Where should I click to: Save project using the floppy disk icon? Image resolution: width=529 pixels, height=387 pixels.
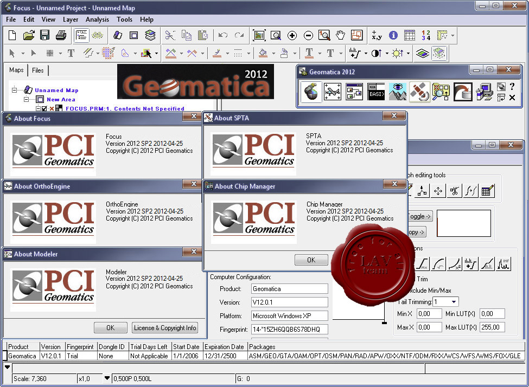(x=45, y=35)
